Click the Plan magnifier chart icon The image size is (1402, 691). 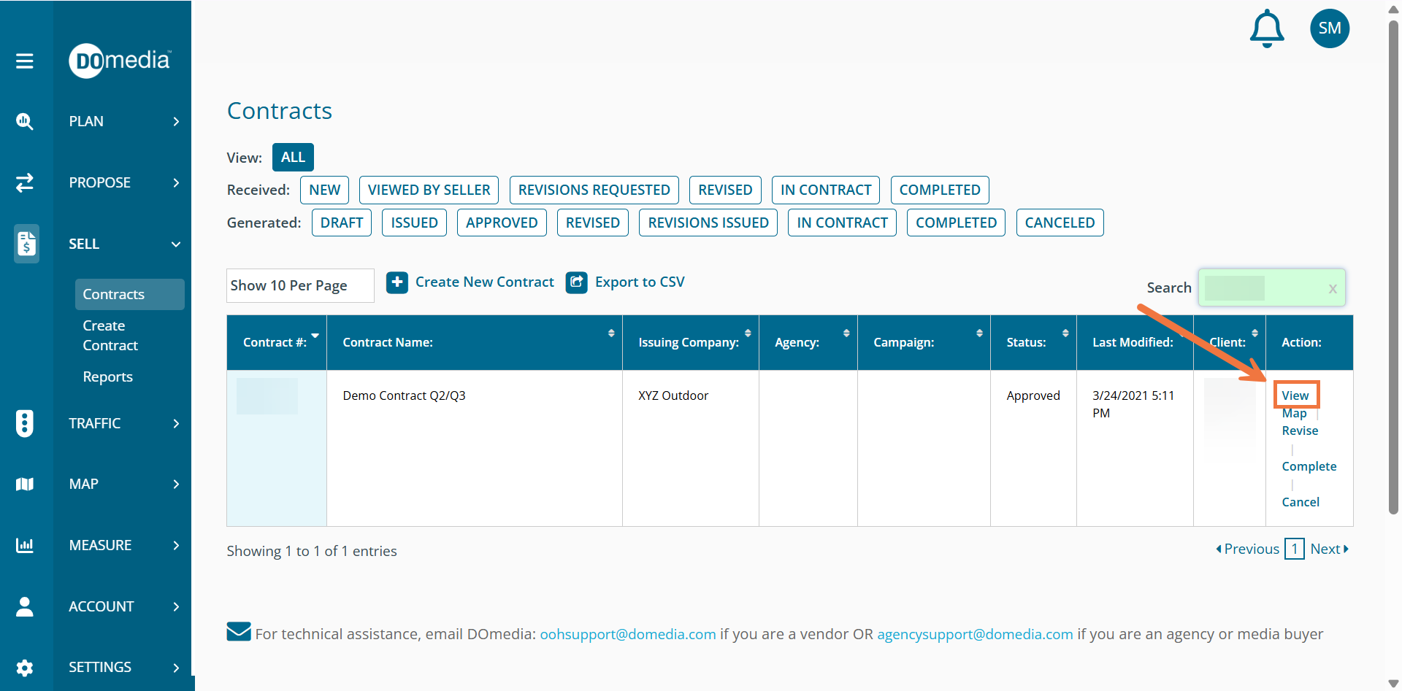click(25, 121)
